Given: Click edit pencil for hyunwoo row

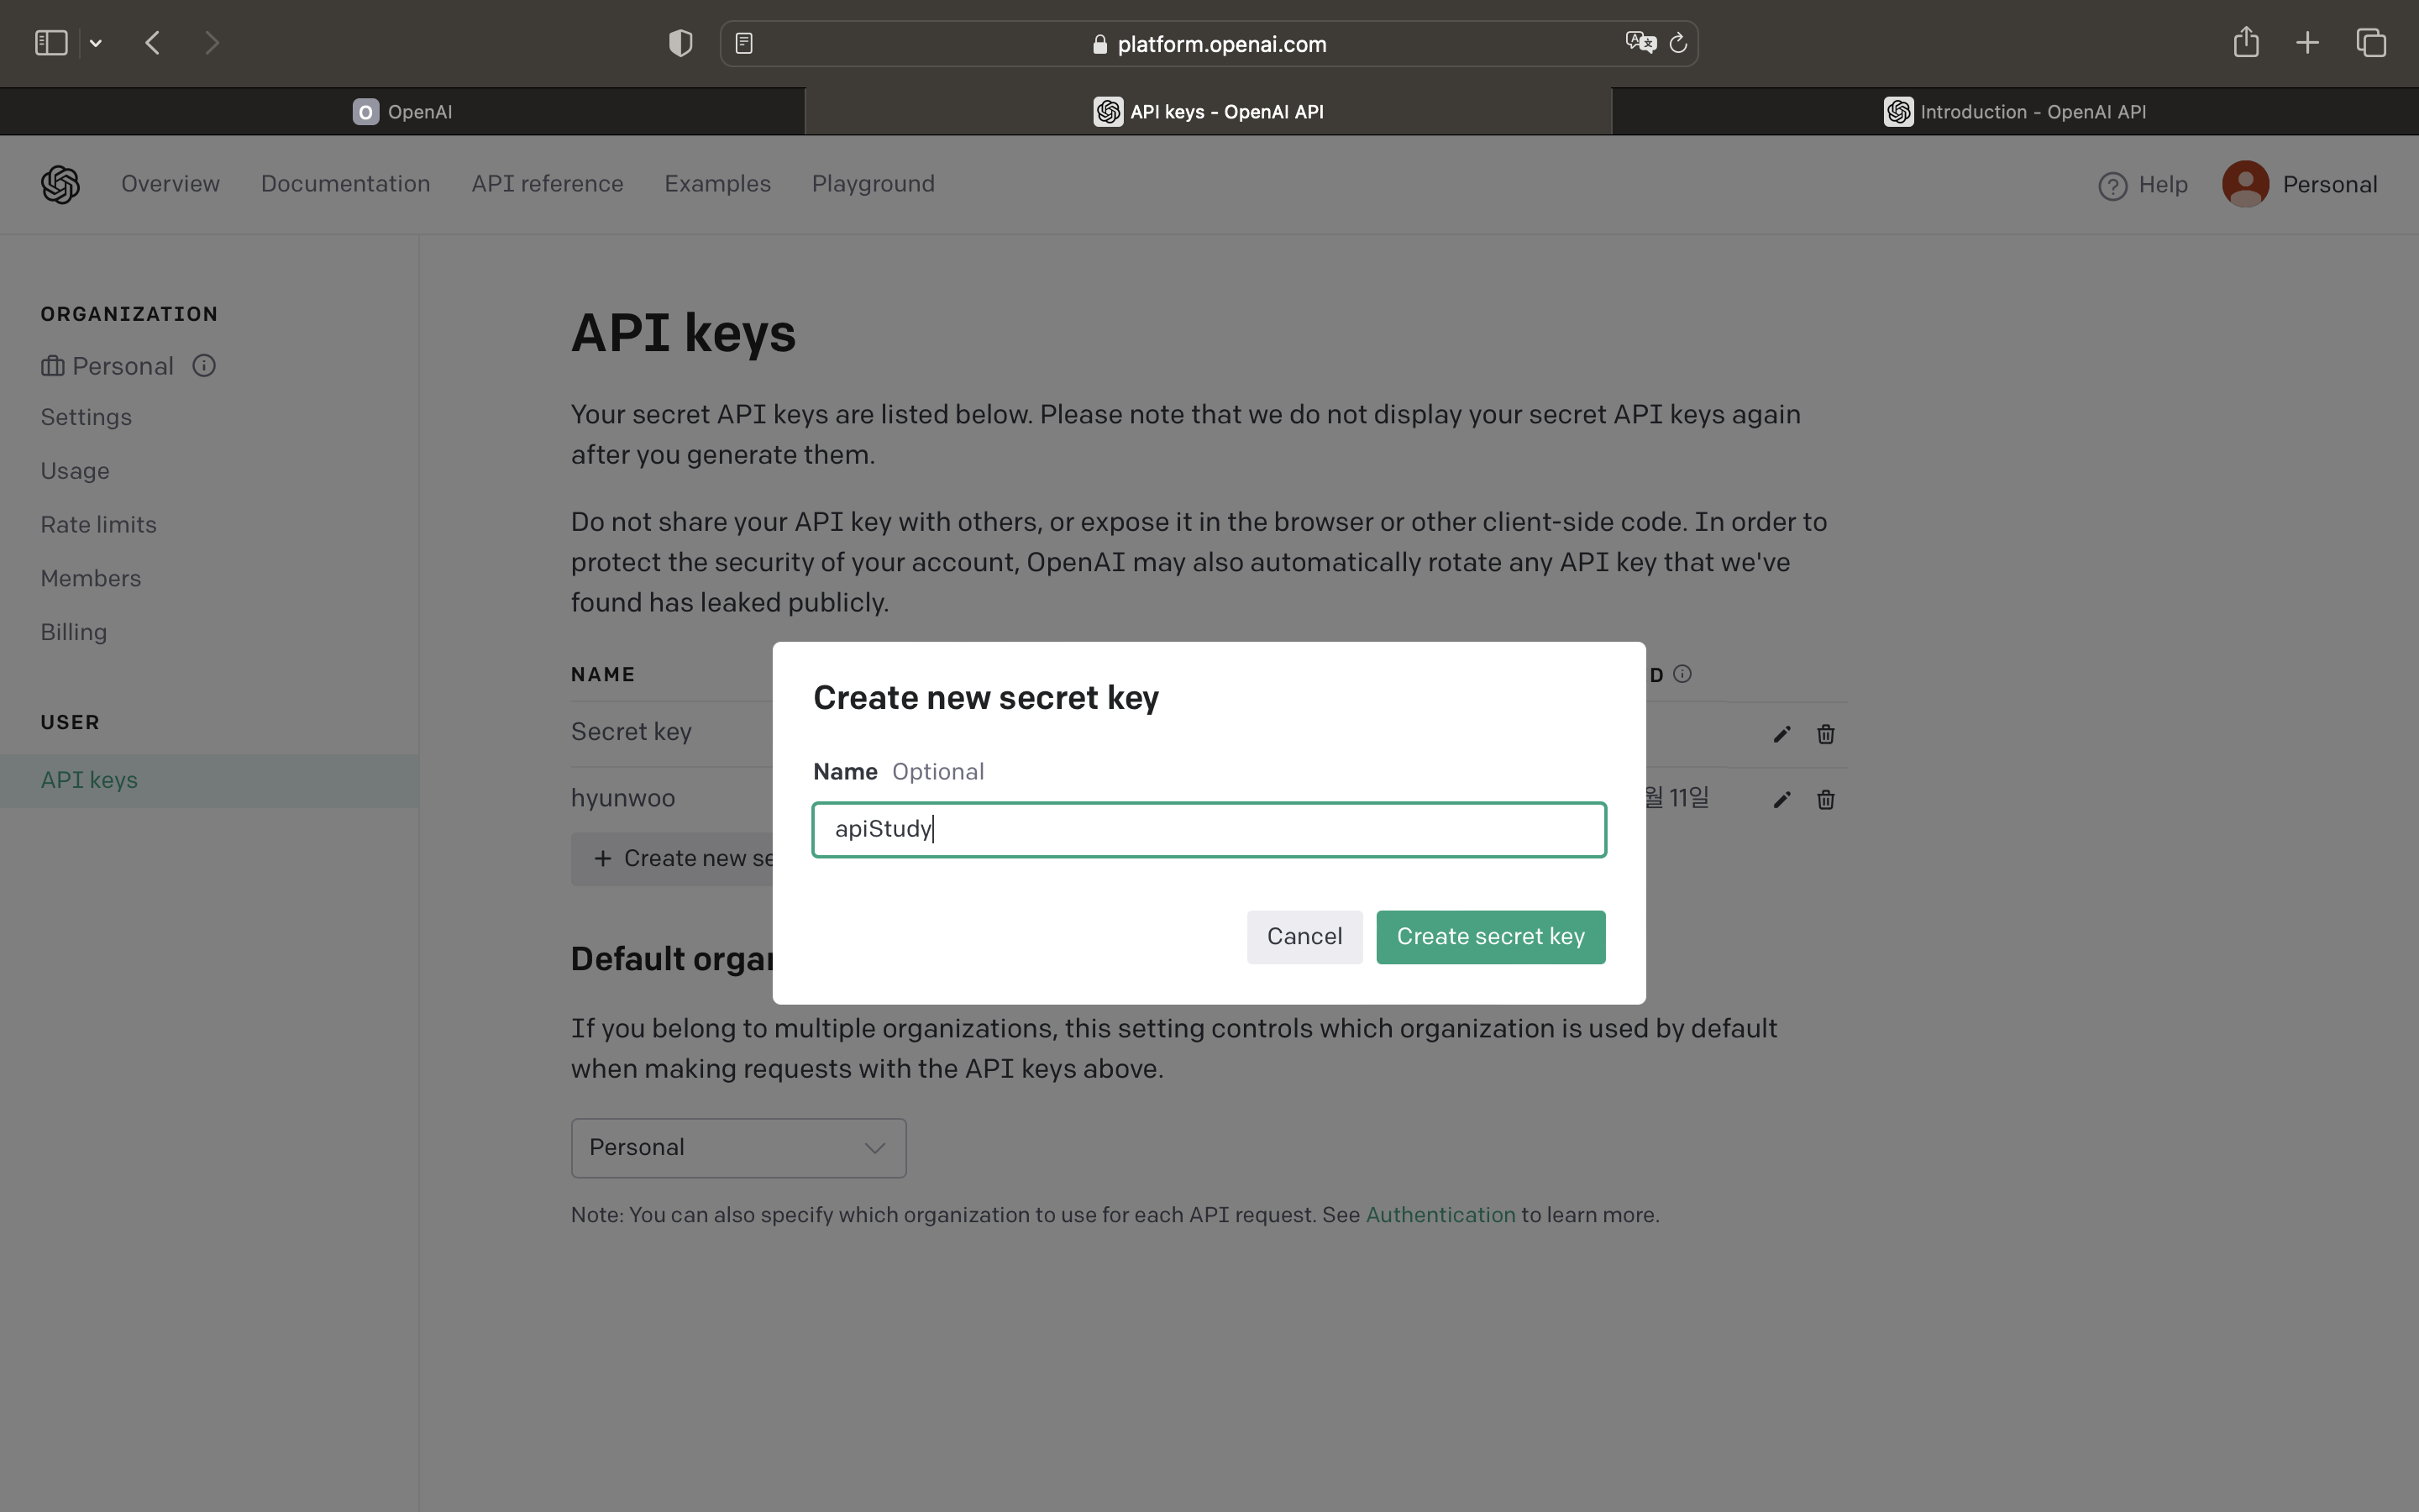Looking at the screenshot, I should point(1781,800).
